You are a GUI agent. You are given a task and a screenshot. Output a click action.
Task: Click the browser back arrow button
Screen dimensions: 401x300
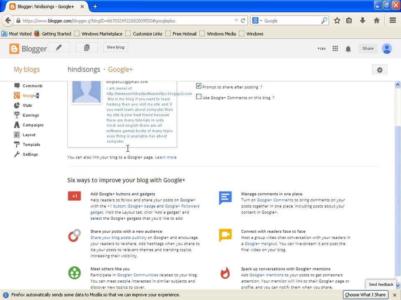point(8,20)
